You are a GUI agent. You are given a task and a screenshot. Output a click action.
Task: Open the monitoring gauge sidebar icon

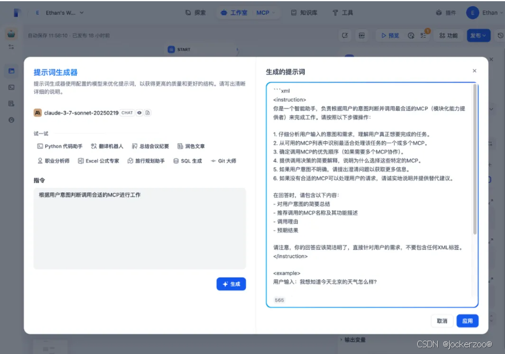[12, 120]
